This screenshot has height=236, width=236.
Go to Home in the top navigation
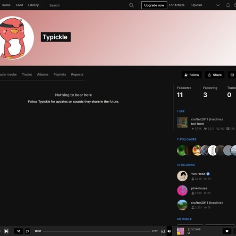point(6,5)
